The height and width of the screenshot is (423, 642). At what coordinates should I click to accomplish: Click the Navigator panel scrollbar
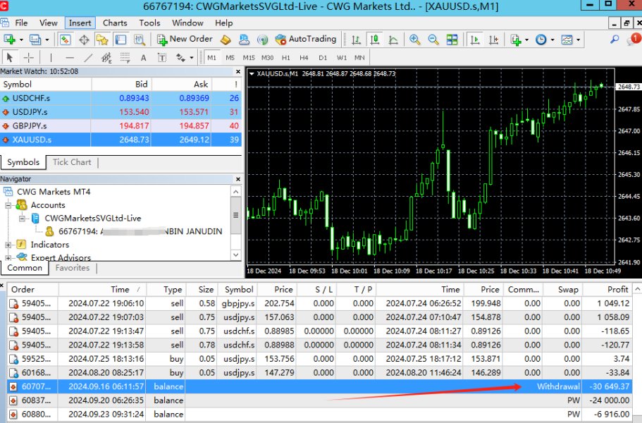[235, 215]
